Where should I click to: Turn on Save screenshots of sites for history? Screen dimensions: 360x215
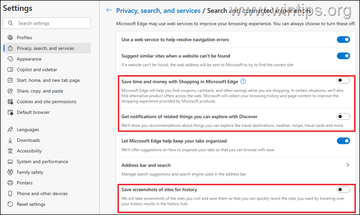click(343, 189)
